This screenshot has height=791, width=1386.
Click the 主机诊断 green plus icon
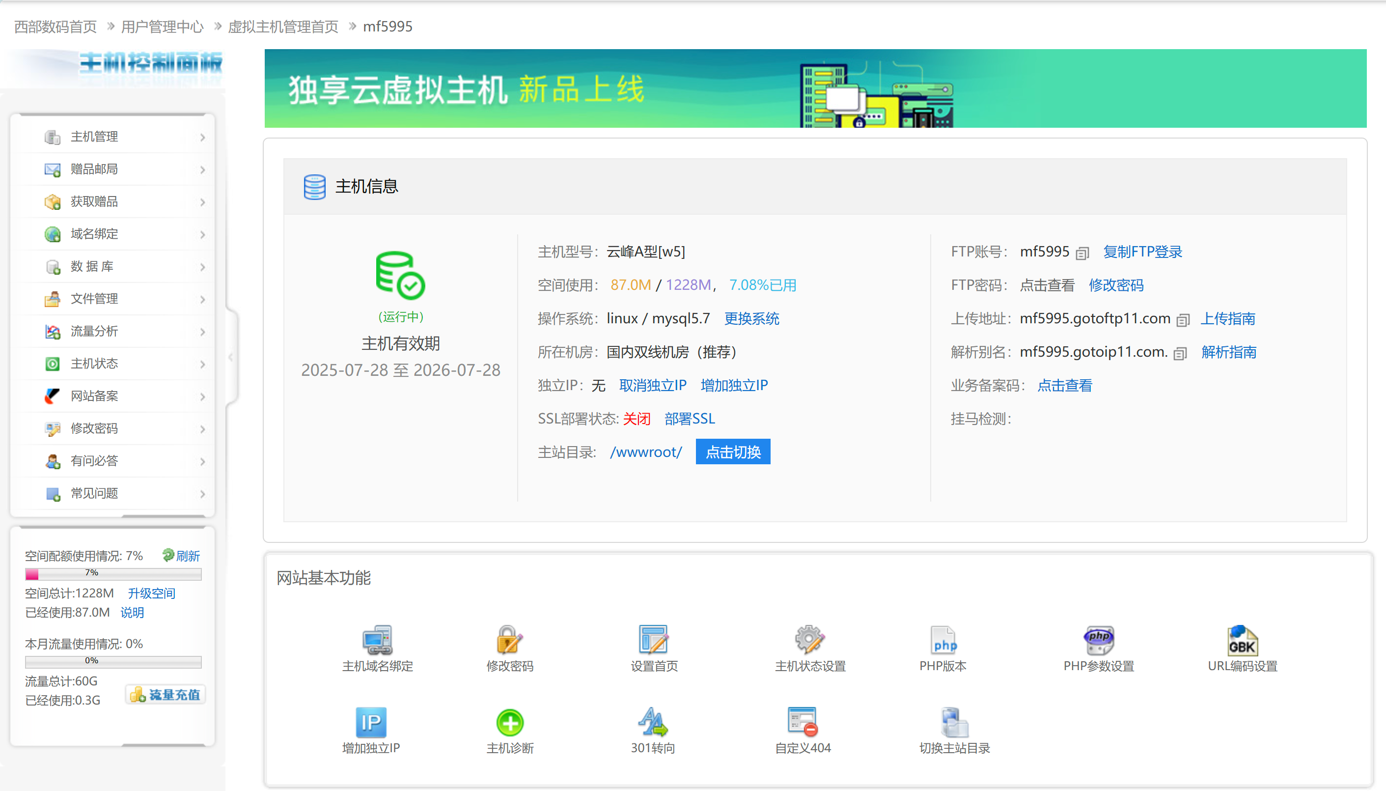coord(509,722)
